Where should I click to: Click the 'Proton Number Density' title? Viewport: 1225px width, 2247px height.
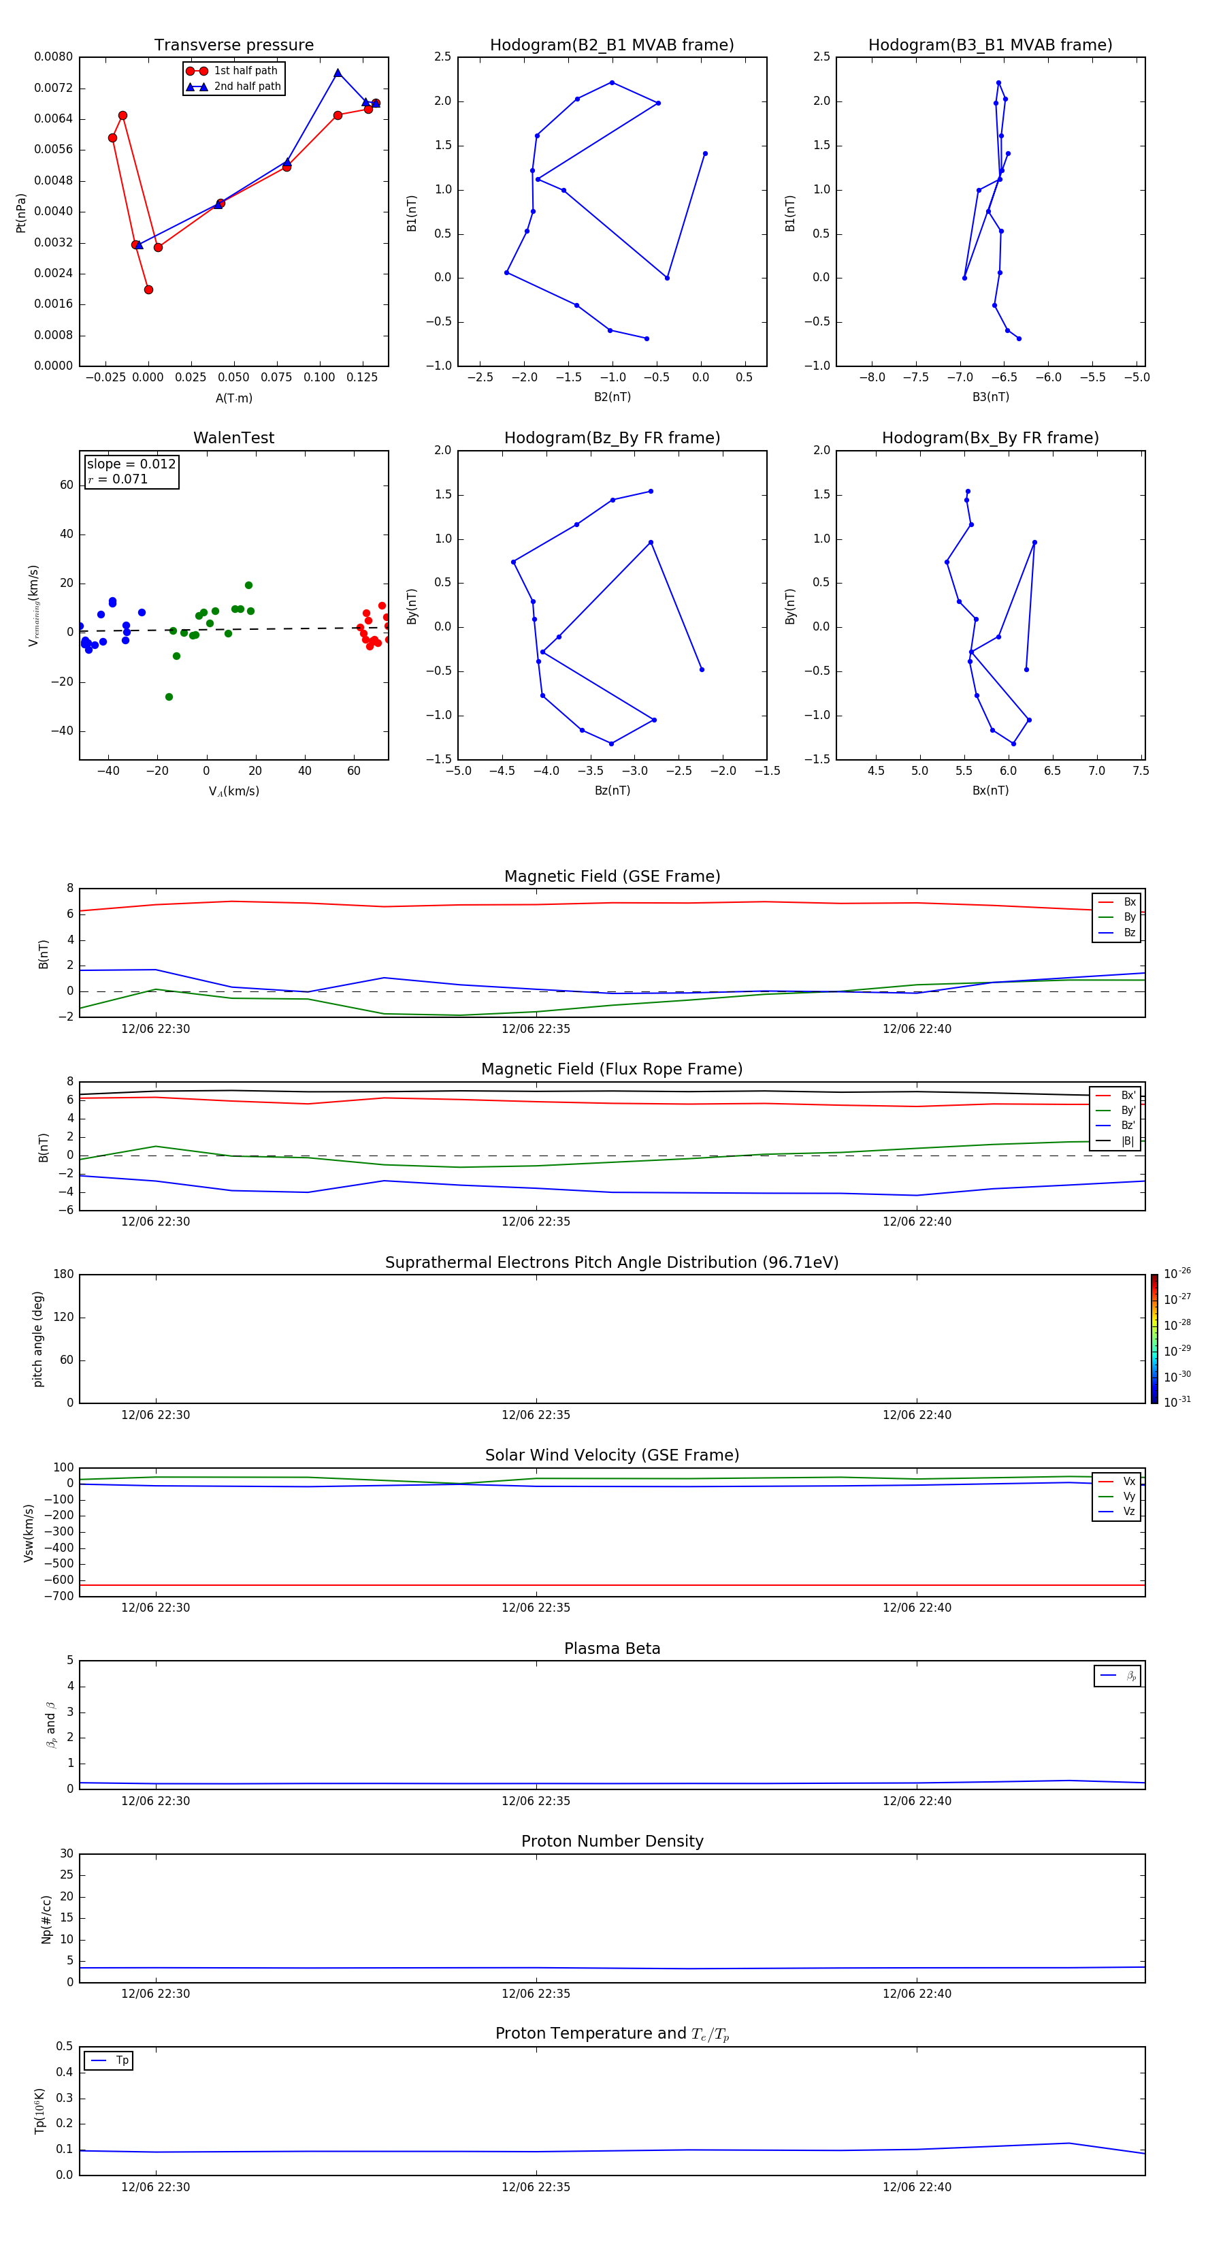[x=612, y=1841]
